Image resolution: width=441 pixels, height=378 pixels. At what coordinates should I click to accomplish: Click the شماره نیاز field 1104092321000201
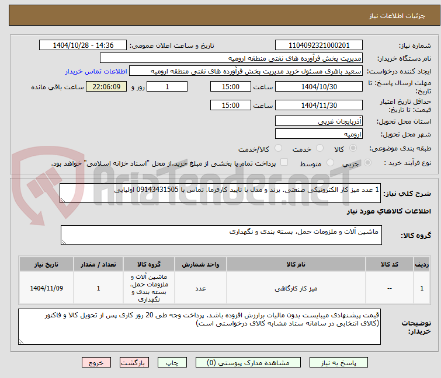[x=319, y=45]
